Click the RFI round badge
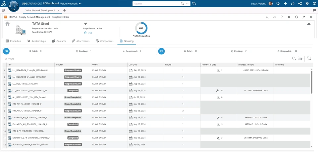The image size is (318, 152). coord(6,51)
